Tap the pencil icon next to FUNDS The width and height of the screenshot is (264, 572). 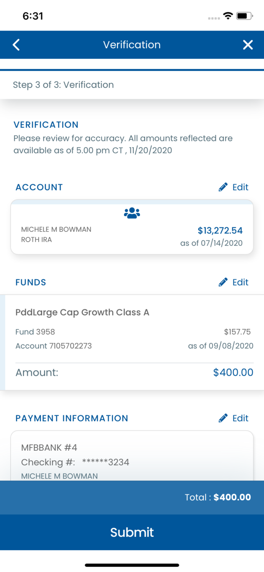click(x=223, y=282)
